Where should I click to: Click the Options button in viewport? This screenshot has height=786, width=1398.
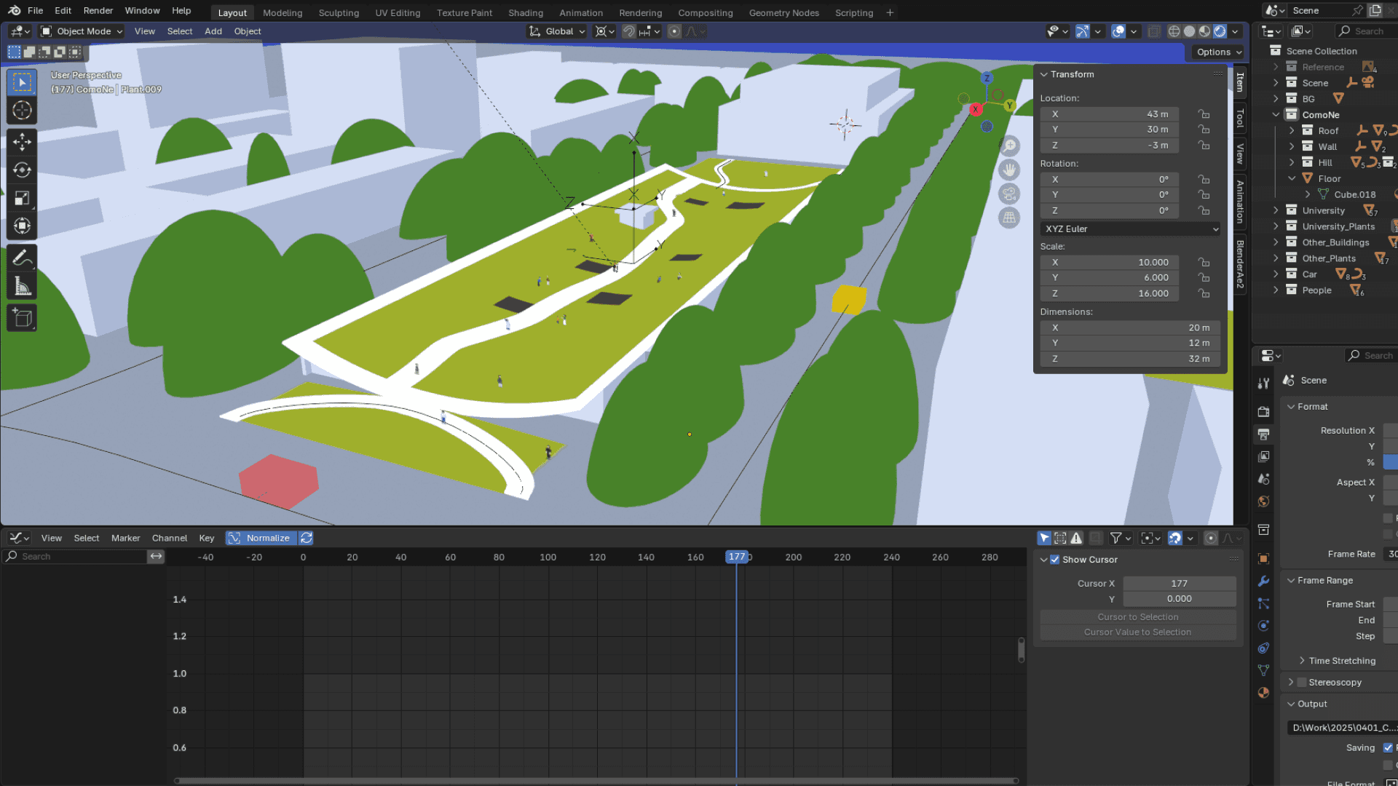pyautogui.click(x=1218, y=52)
